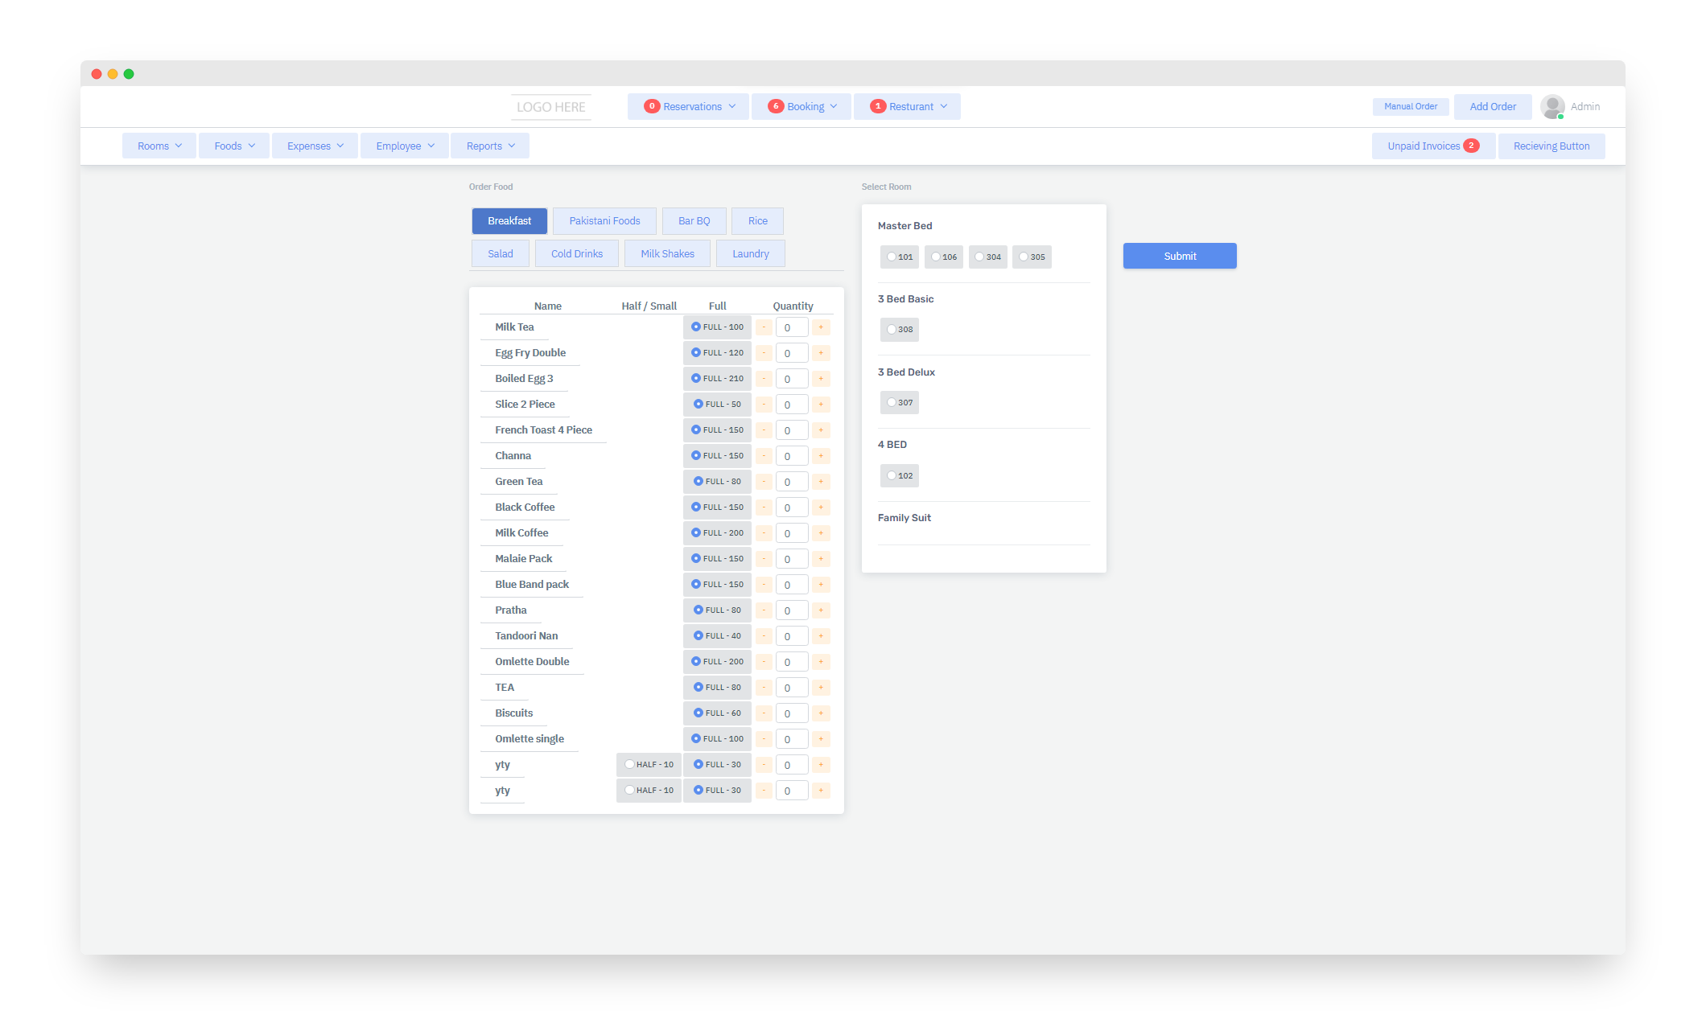
Task: Select FULL - 200 option for Milk Coffee
Action: tap(696, 533)
